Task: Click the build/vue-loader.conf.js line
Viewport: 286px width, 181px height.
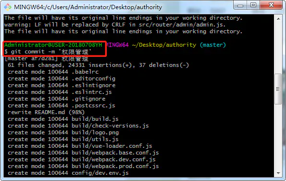Action: pos(80,146)
